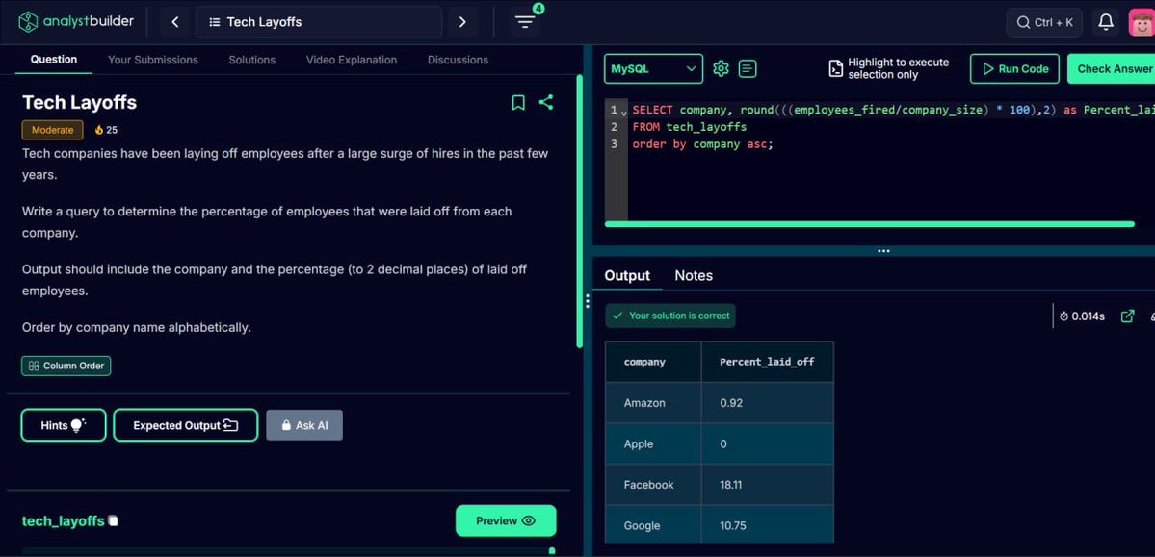The width and height of the screenshot is (1155, 557).
Task: Go to the next question arrow
Action: pyautogui.click(x=462, y=22)
